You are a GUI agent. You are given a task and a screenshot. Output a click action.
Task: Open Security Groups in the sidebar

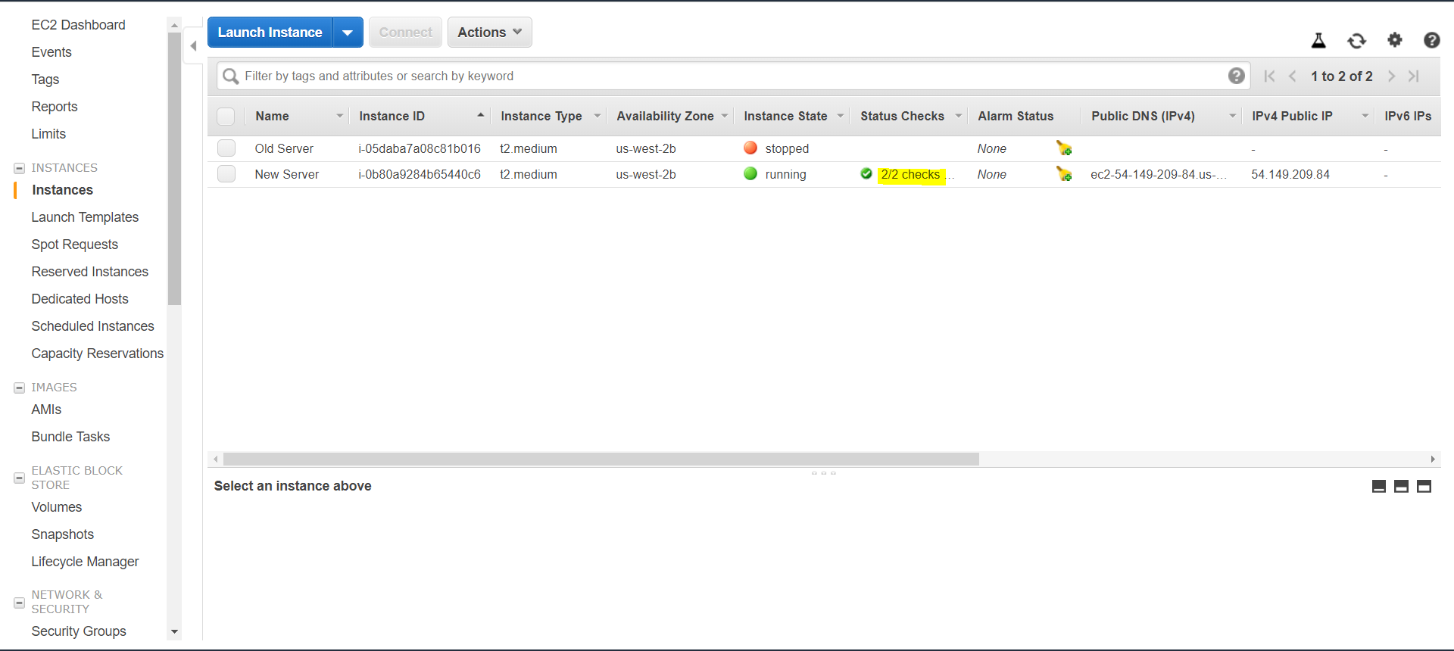79,631
